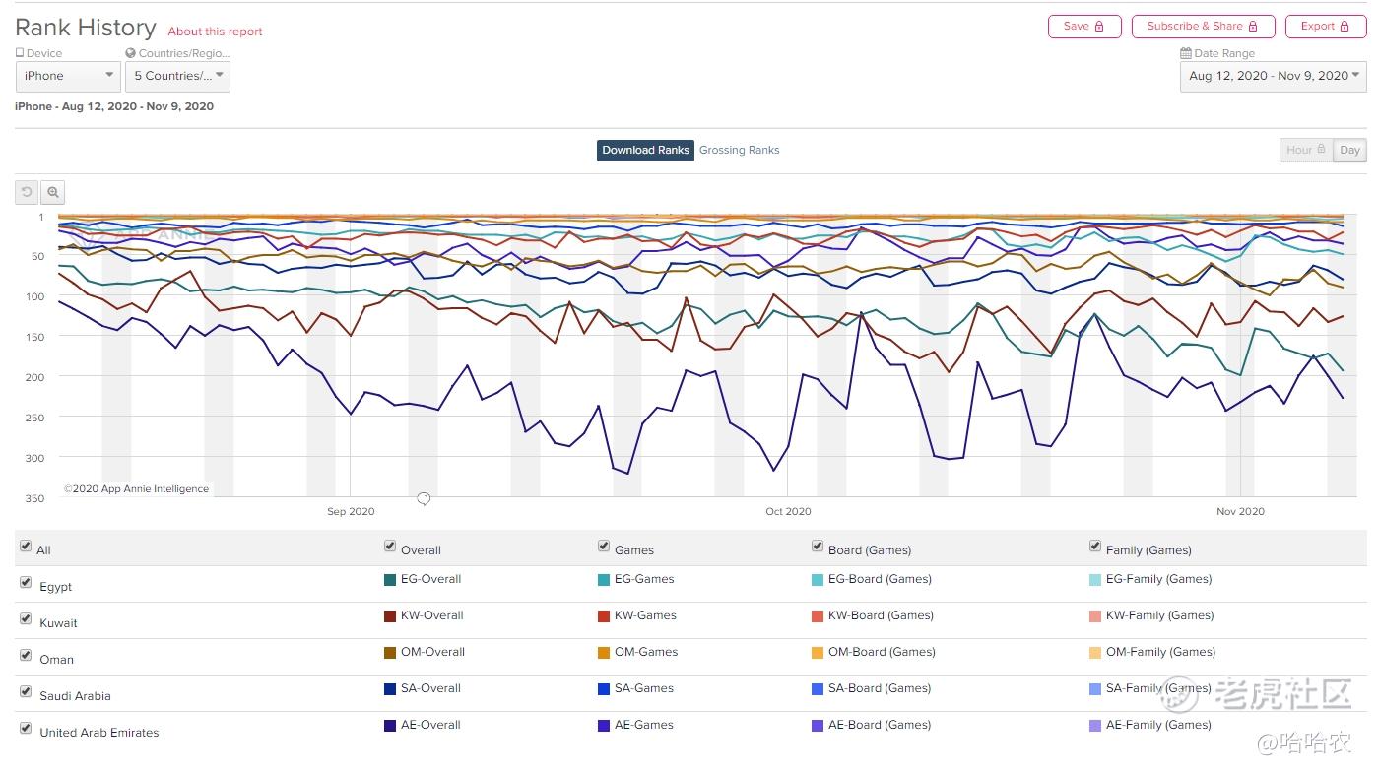The height and width of the screenshot is (773, 1378).
Task: Select the Day granularity option
Action: click(1349, 151)
